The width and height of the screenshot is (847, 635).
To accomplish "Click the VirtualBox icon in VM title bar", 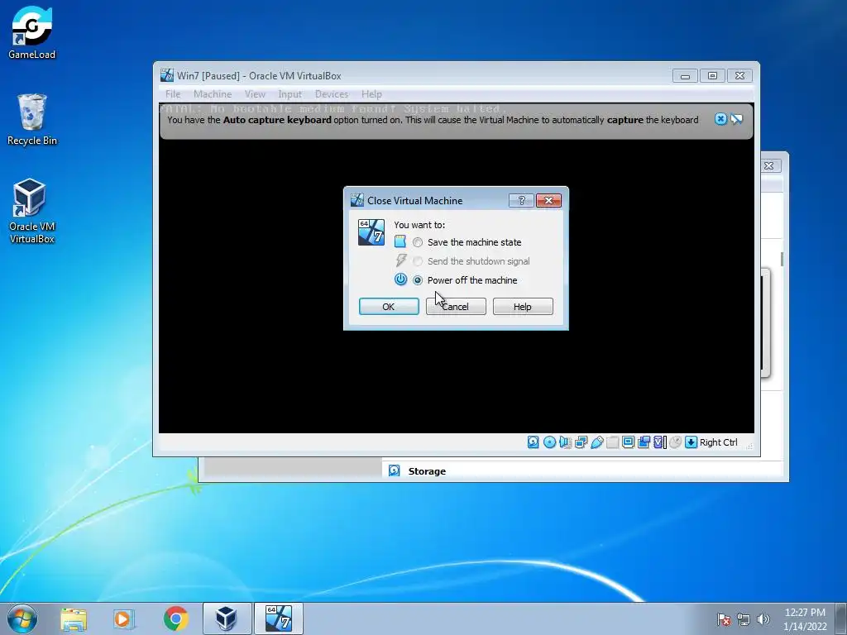I will coord(167,75).
